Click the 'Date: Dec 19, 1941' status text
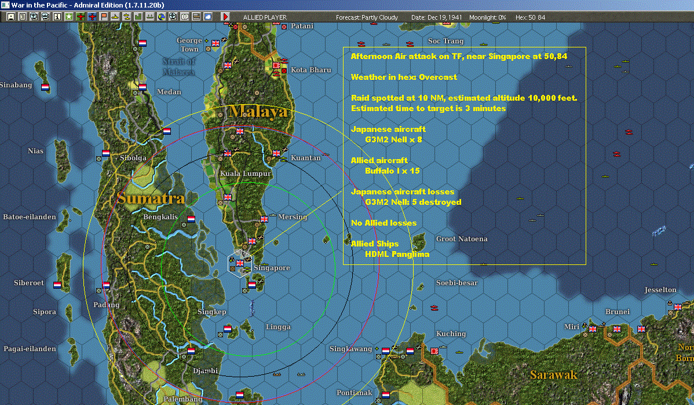Viewport: 694px width, 405px height. (436, 17)
